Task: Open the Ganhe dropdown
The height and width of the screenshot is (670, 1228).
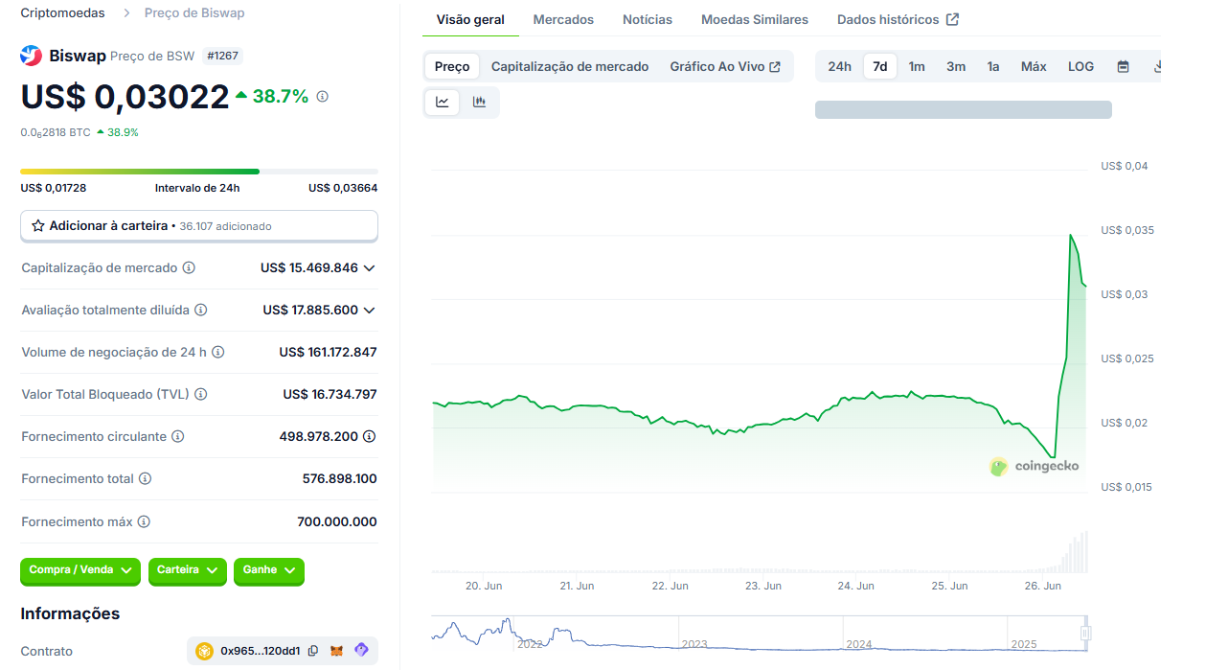Action: pyautogui.click(x=269, y=570)
